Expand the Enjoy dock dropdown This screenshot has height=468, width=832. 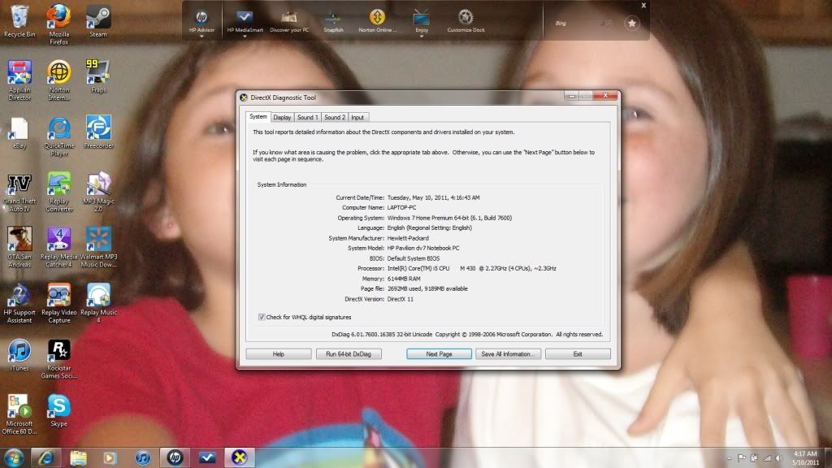[422, 36]
